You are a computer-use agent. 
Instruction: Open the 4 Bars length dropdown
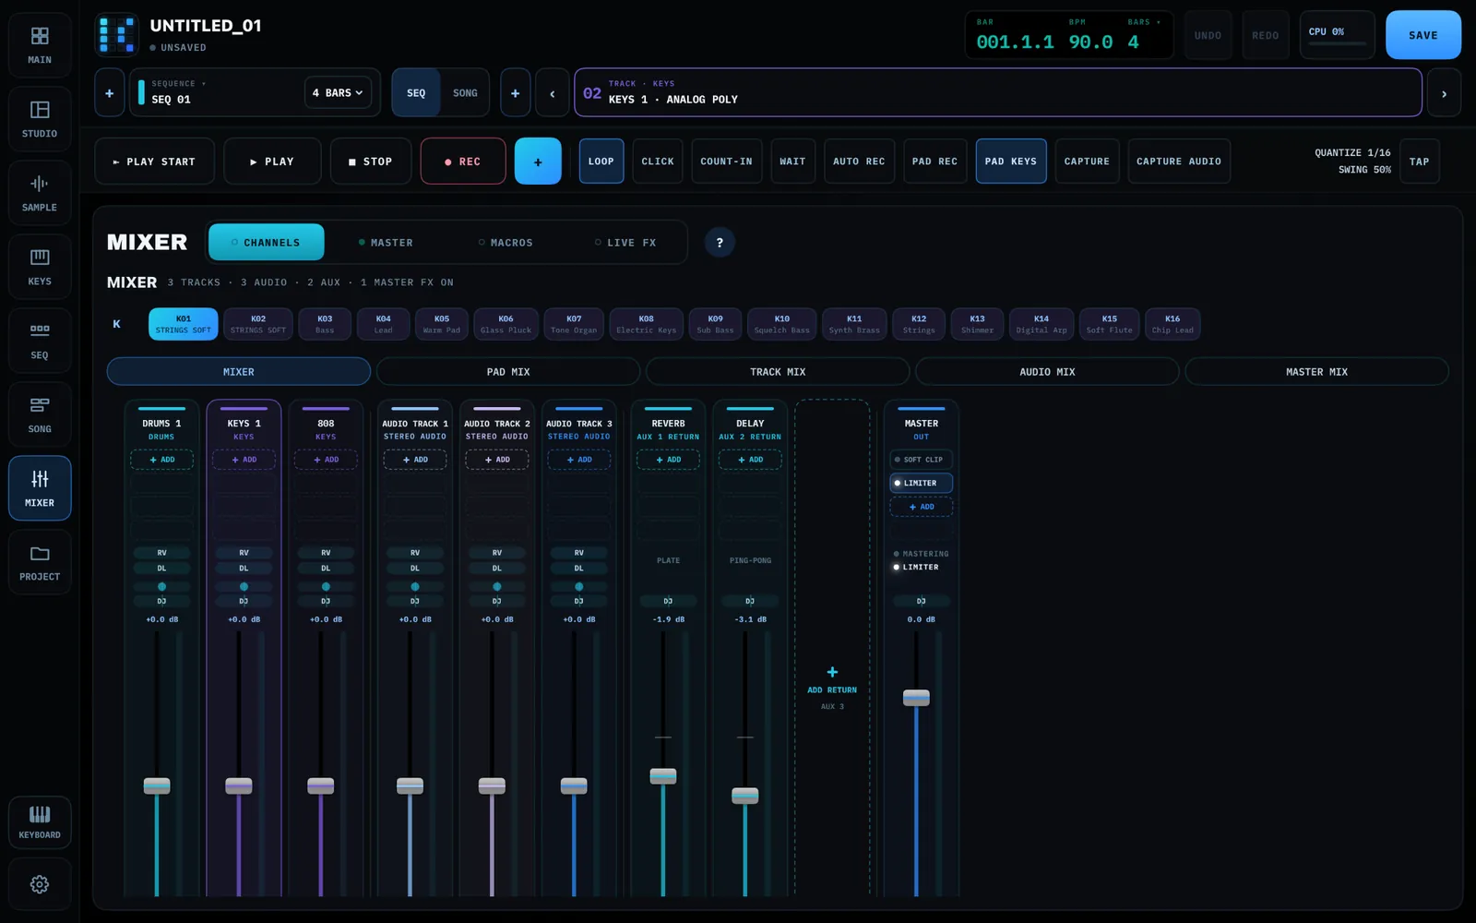(x=339, y=92)
